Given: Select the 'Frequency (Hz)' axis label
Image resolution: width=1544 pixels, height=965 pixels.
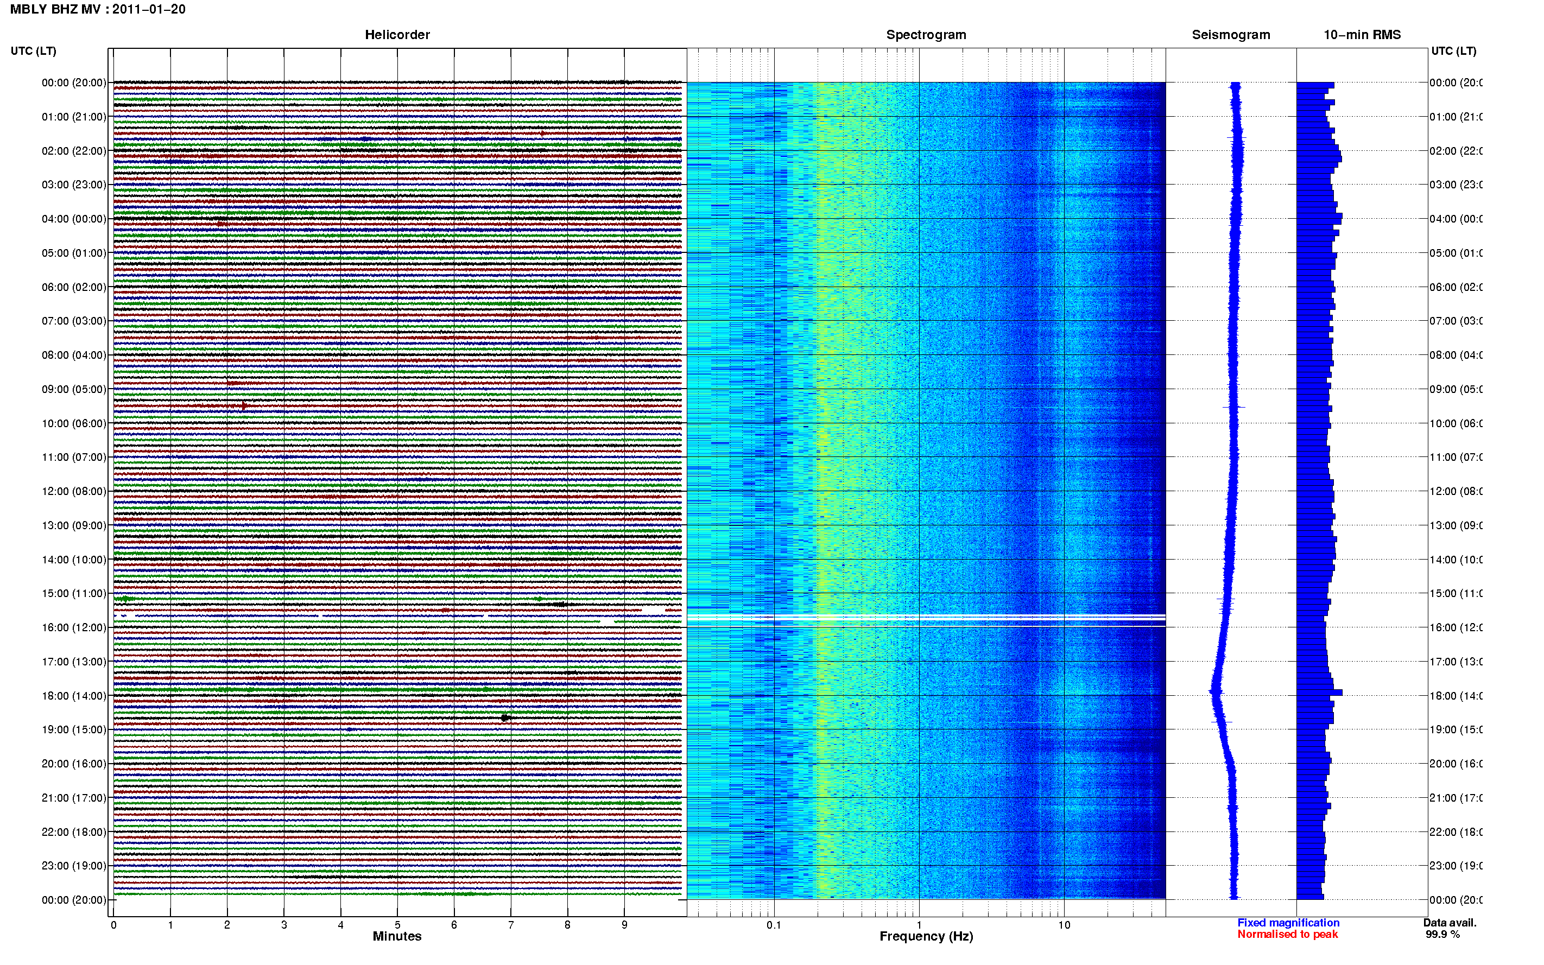Looking at the screenshot, I should click(x=926, y=936).
